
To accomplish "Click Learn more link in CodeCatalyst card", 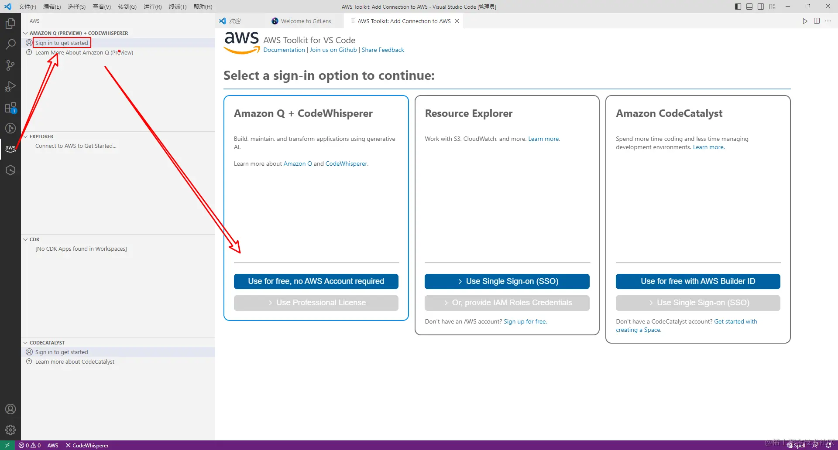I will point(708,147).
